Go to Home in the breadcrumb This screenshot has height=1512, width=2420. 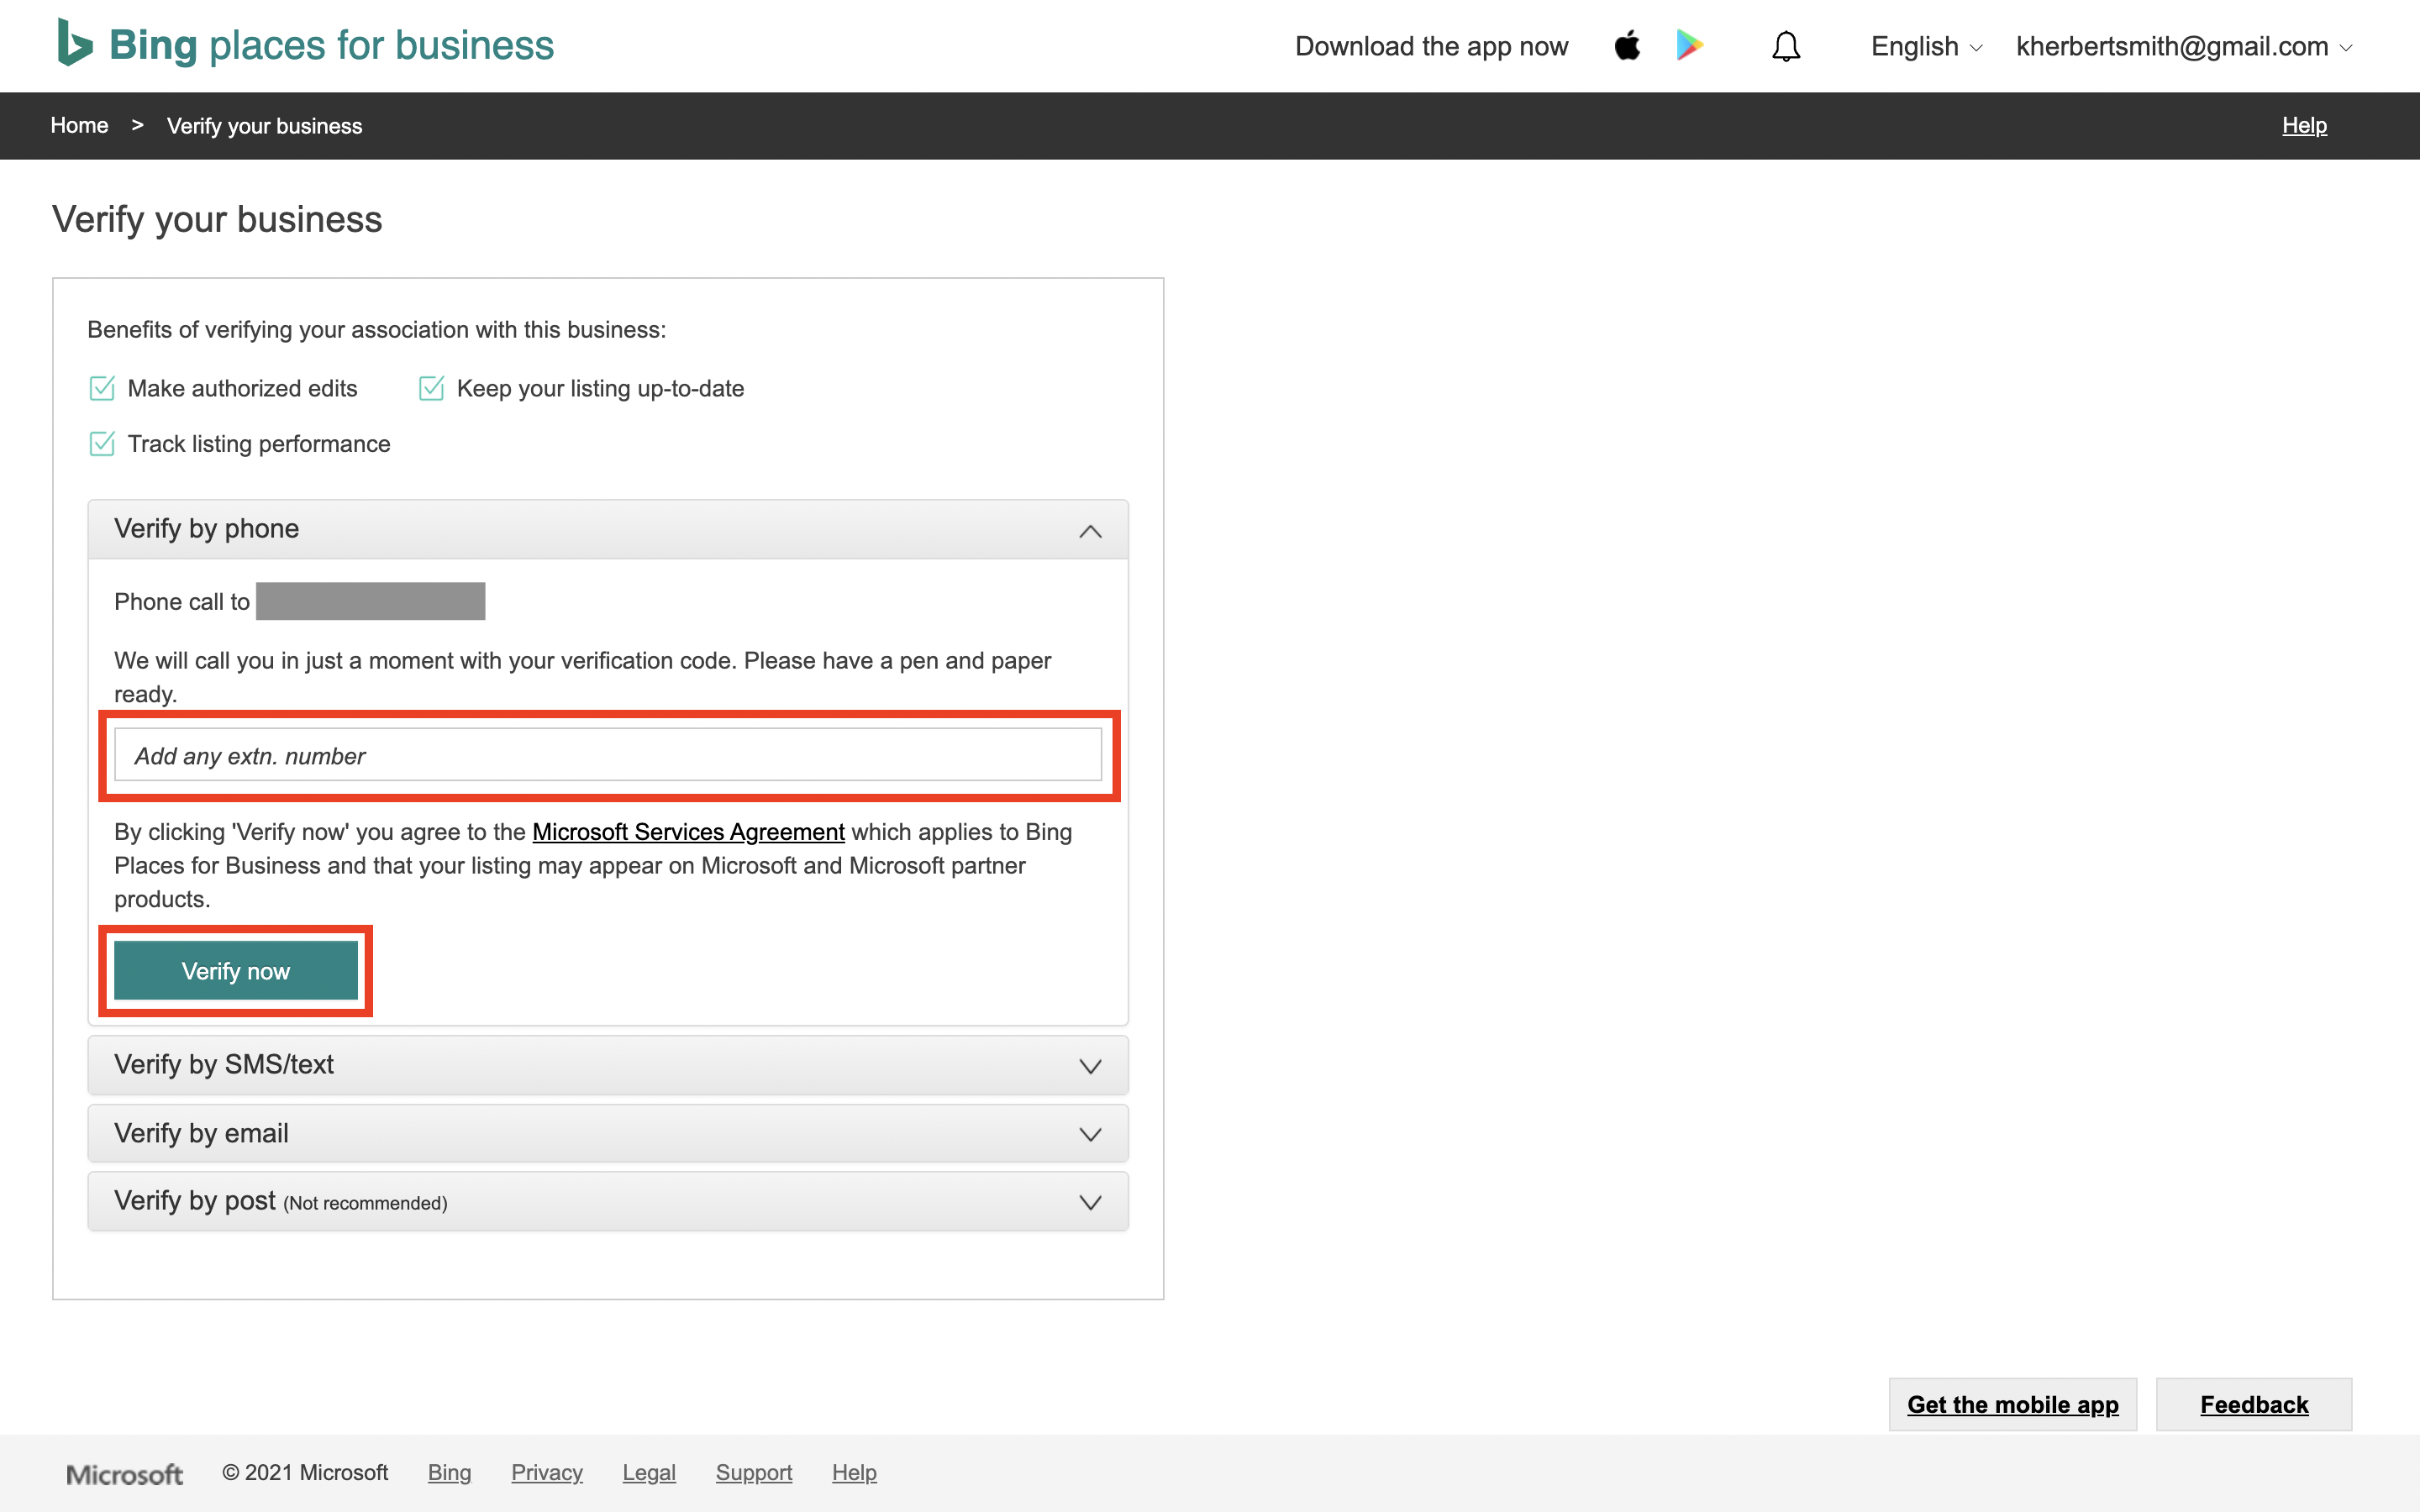coord(79,125)
